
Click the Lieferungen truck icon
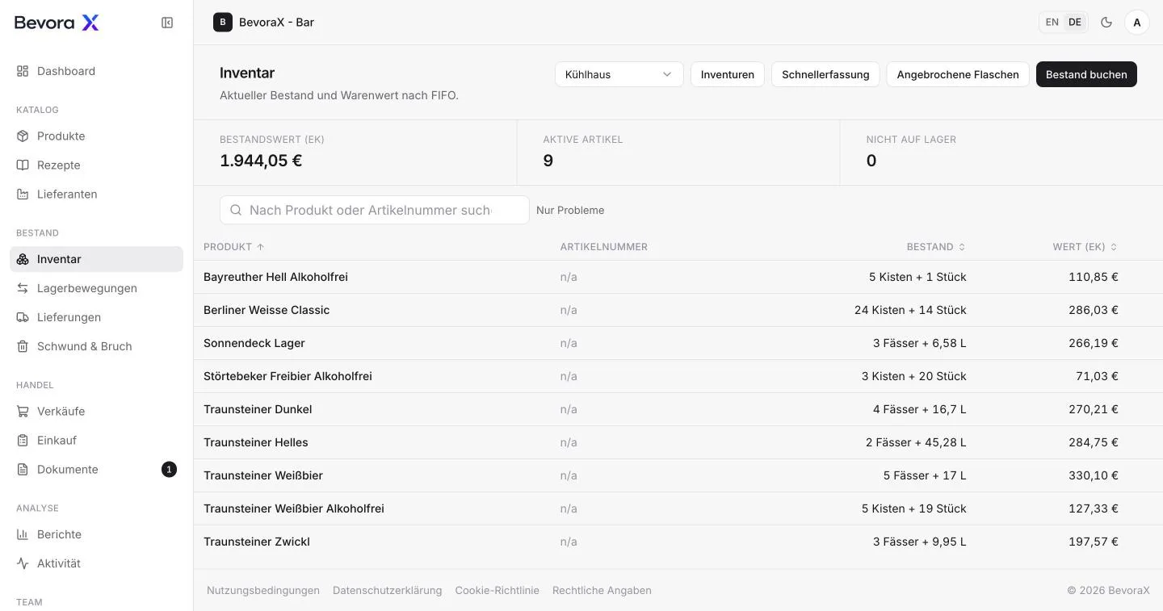click(x=23, y=317)
